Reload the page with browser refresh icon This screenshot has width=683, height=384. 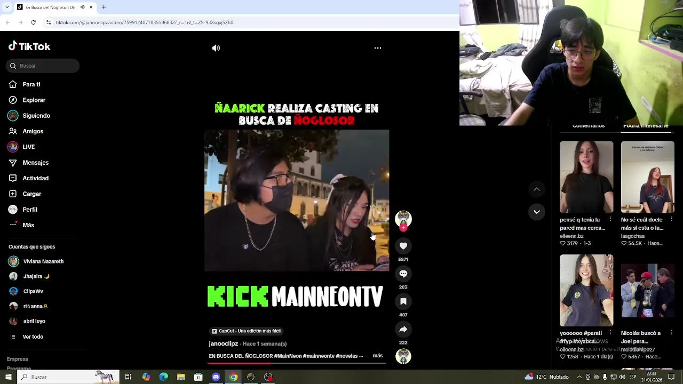tap(33, 22)
